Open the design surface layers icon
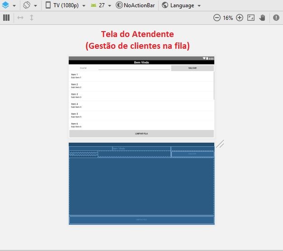The height and width of the screenshot is (251, 283). click(5, 5)
